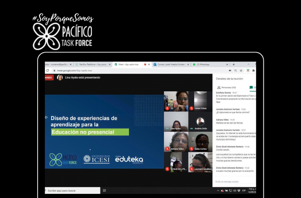This screenshot has height=198, width=301.
Task: Click the Windows 'Escribe aquí para buscar' box
Action: click(71, 190)
